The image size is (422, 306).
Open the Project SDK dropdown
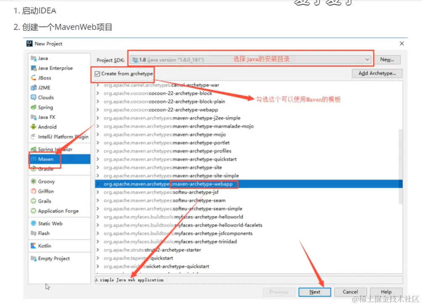[x=250, y=59]
